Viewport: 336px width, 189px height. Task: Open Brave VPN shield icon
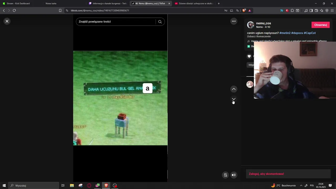pyautogui.click(x=327, y=10)
